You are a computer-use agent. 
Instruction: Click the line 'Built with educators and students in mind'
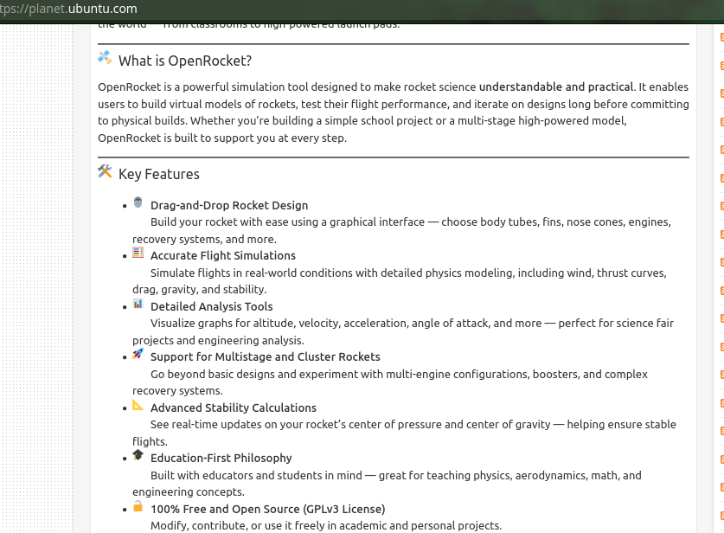pos(395,475)
